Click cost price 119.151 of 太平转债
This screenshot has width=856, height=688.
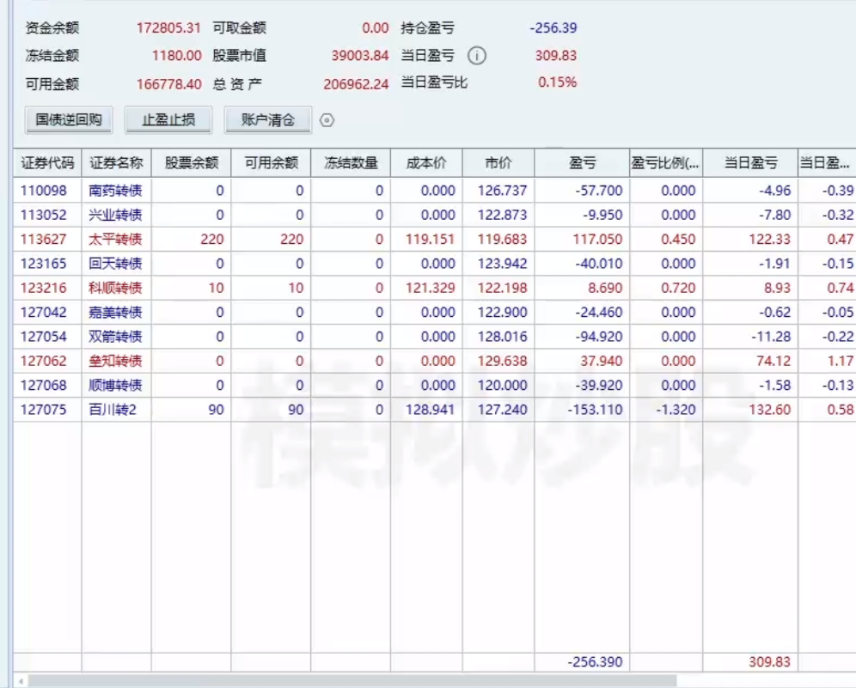431,239
